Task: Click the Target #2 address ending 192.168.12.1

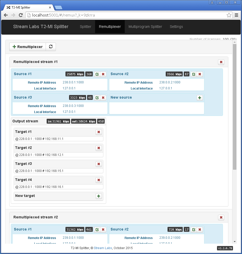Action: click(39, 155)
